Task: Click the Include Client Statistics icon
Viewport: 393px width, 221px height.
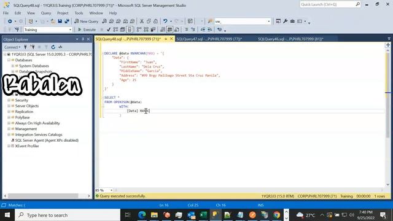Action: (x=153, y=29)
